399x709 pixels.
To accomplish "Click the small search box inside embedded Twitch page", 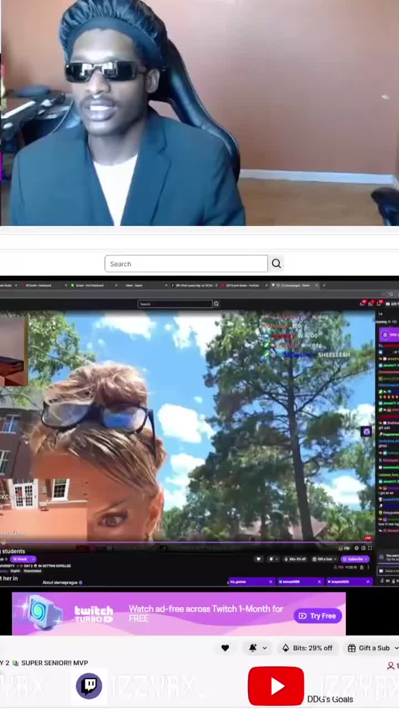I will (175, 304).
